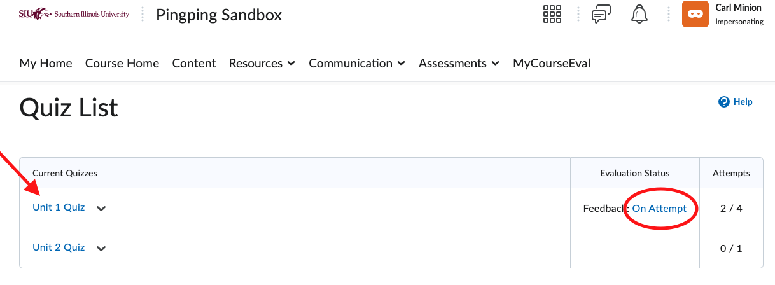Go to My Home

click(46, 63)
